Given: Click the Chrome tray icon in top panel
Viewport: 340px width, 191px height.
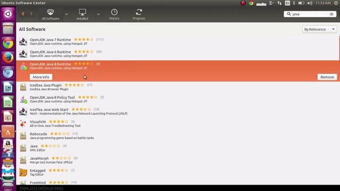Looking at the screenshot, I should pyautogui.click(x=251, y=3).
